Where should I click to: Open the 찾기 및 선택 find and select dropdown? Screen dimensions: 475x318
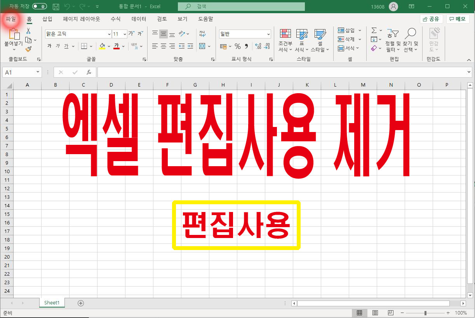tap(411, 40)
